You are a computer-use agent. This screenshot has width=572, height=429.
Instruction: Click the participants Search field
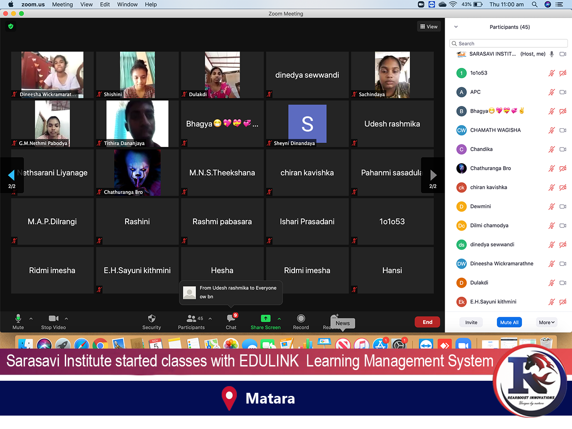[509, 43]
